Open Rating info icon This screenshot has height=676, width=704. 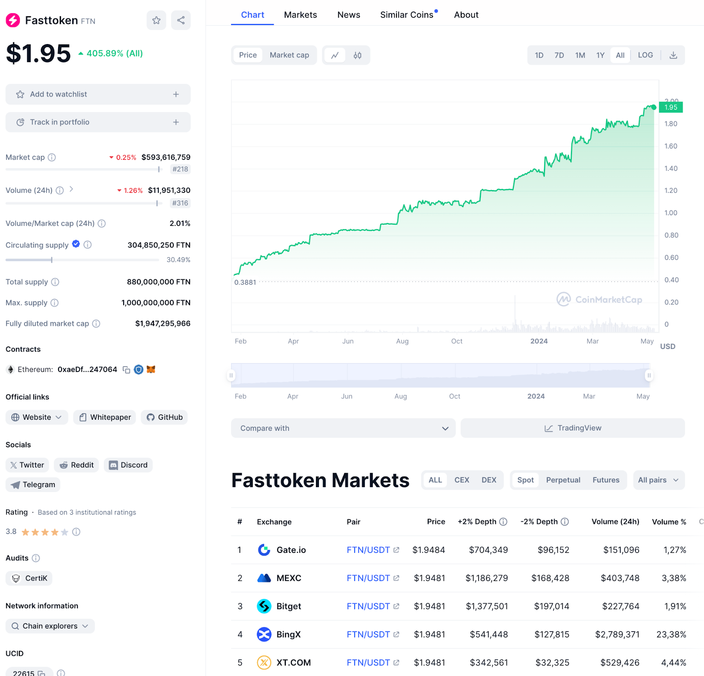(76, 532)
